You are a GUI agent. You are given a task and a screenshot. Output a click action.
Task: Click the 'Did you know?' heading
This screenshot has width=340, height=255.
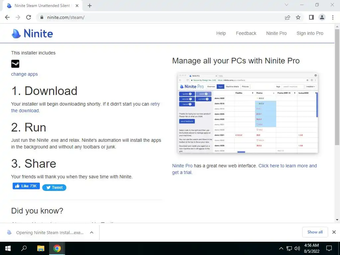coord(37,211)
